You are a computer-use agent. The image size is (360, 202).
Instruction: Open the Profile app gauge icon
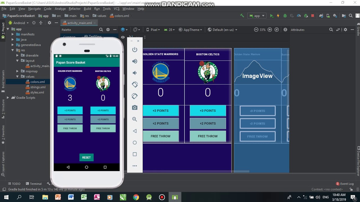click(x=299, y=16)
